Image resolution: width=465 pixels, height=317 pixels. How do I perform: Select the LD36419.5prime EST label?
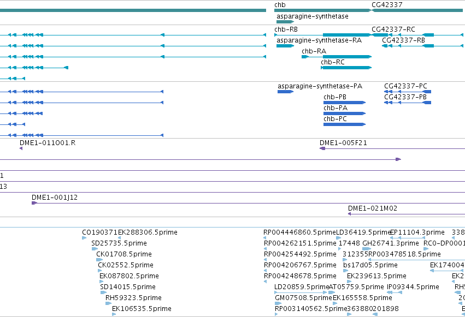click(363, 232)
